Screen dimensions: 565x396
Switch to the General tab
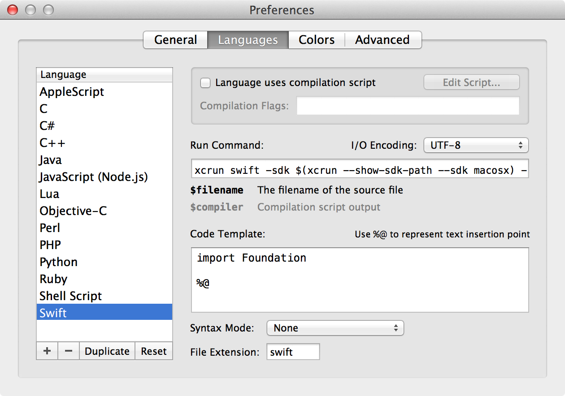tap(175, 40)
